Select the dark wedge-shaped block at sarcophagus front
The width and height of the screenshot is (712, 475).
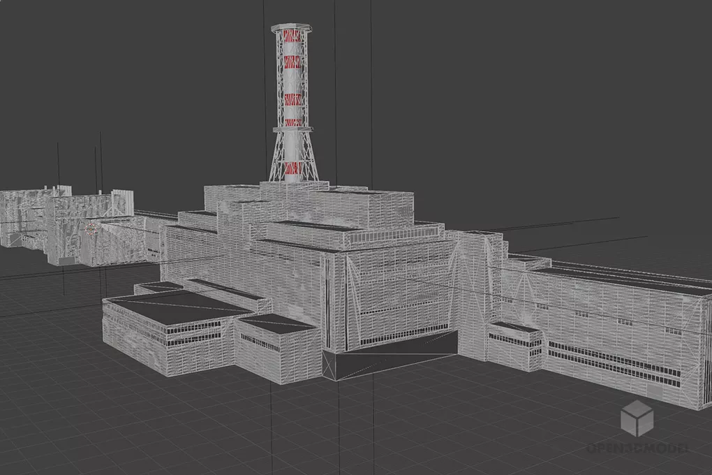click(x=389, y=356)
